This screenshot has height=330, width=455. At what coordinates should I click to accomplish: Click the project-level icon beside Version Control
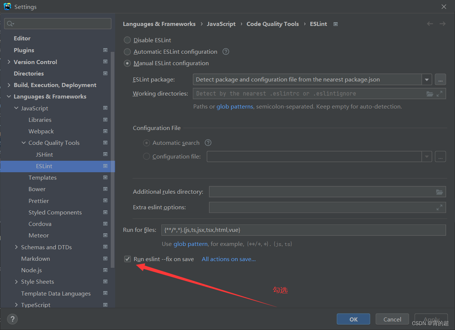click(x=106, y=62)
